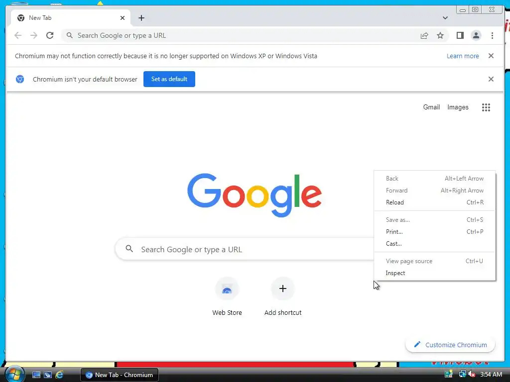Reload the page with the toolbar refresh icon
This screenshot has width=510, height=382.
point(50,35)
